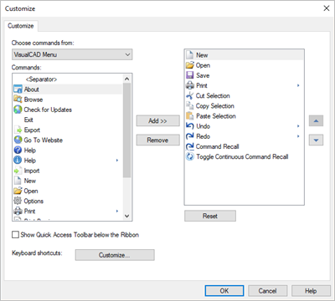
Task: Select the New document icon in Commands list
Action: (18, 181)
